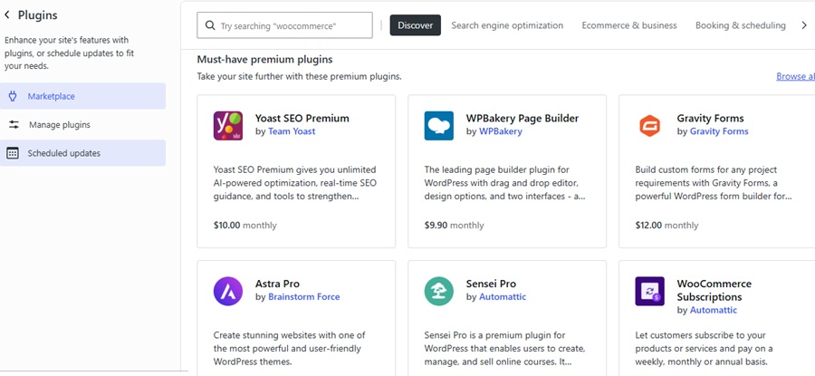This screenshot has width=815, height=376.
Task: Click the Scheduled updates calendar icon
Action: point(13,153)
